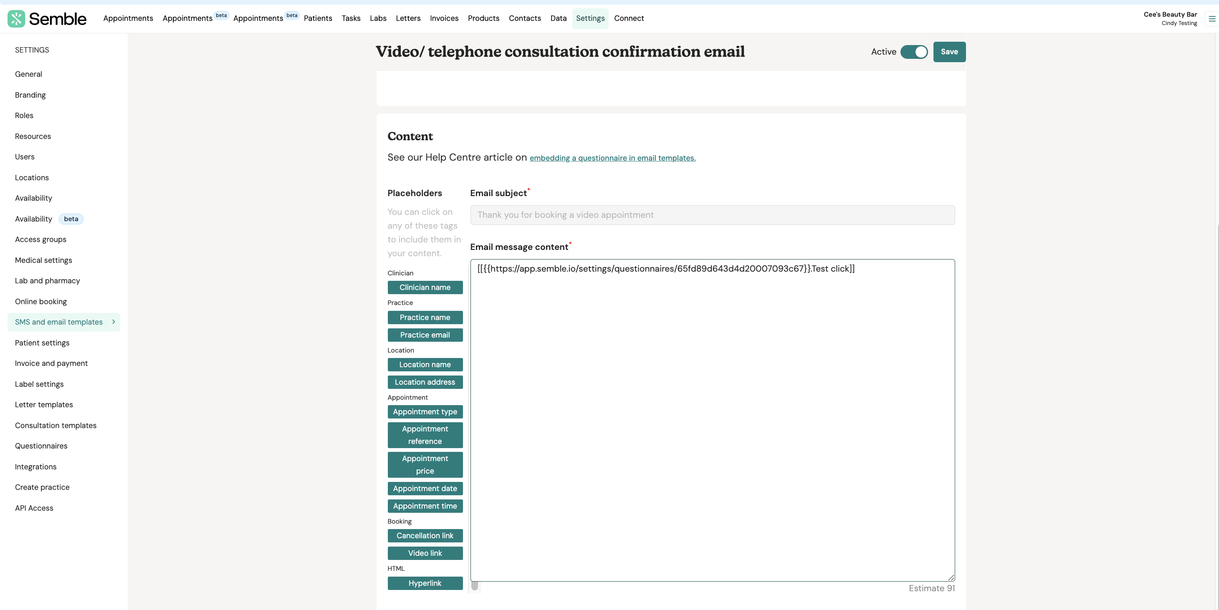This screenshot has width=1219, height=610.
Task: Open Labs in top navigation
Action: pos(378,18)
